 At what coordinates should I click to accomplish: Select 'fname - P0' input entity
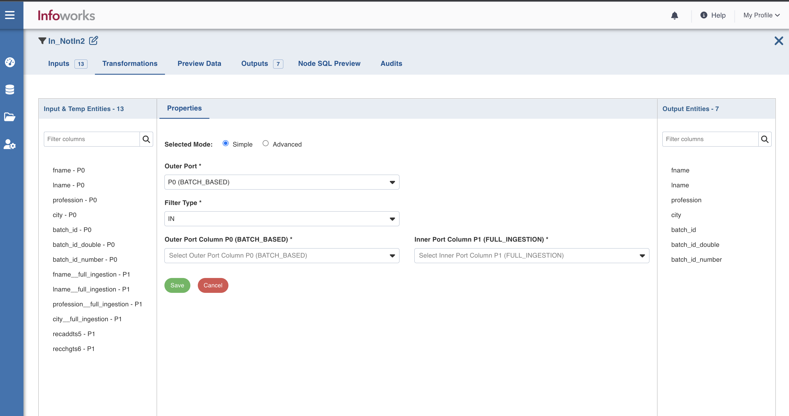tap(69, 170)
